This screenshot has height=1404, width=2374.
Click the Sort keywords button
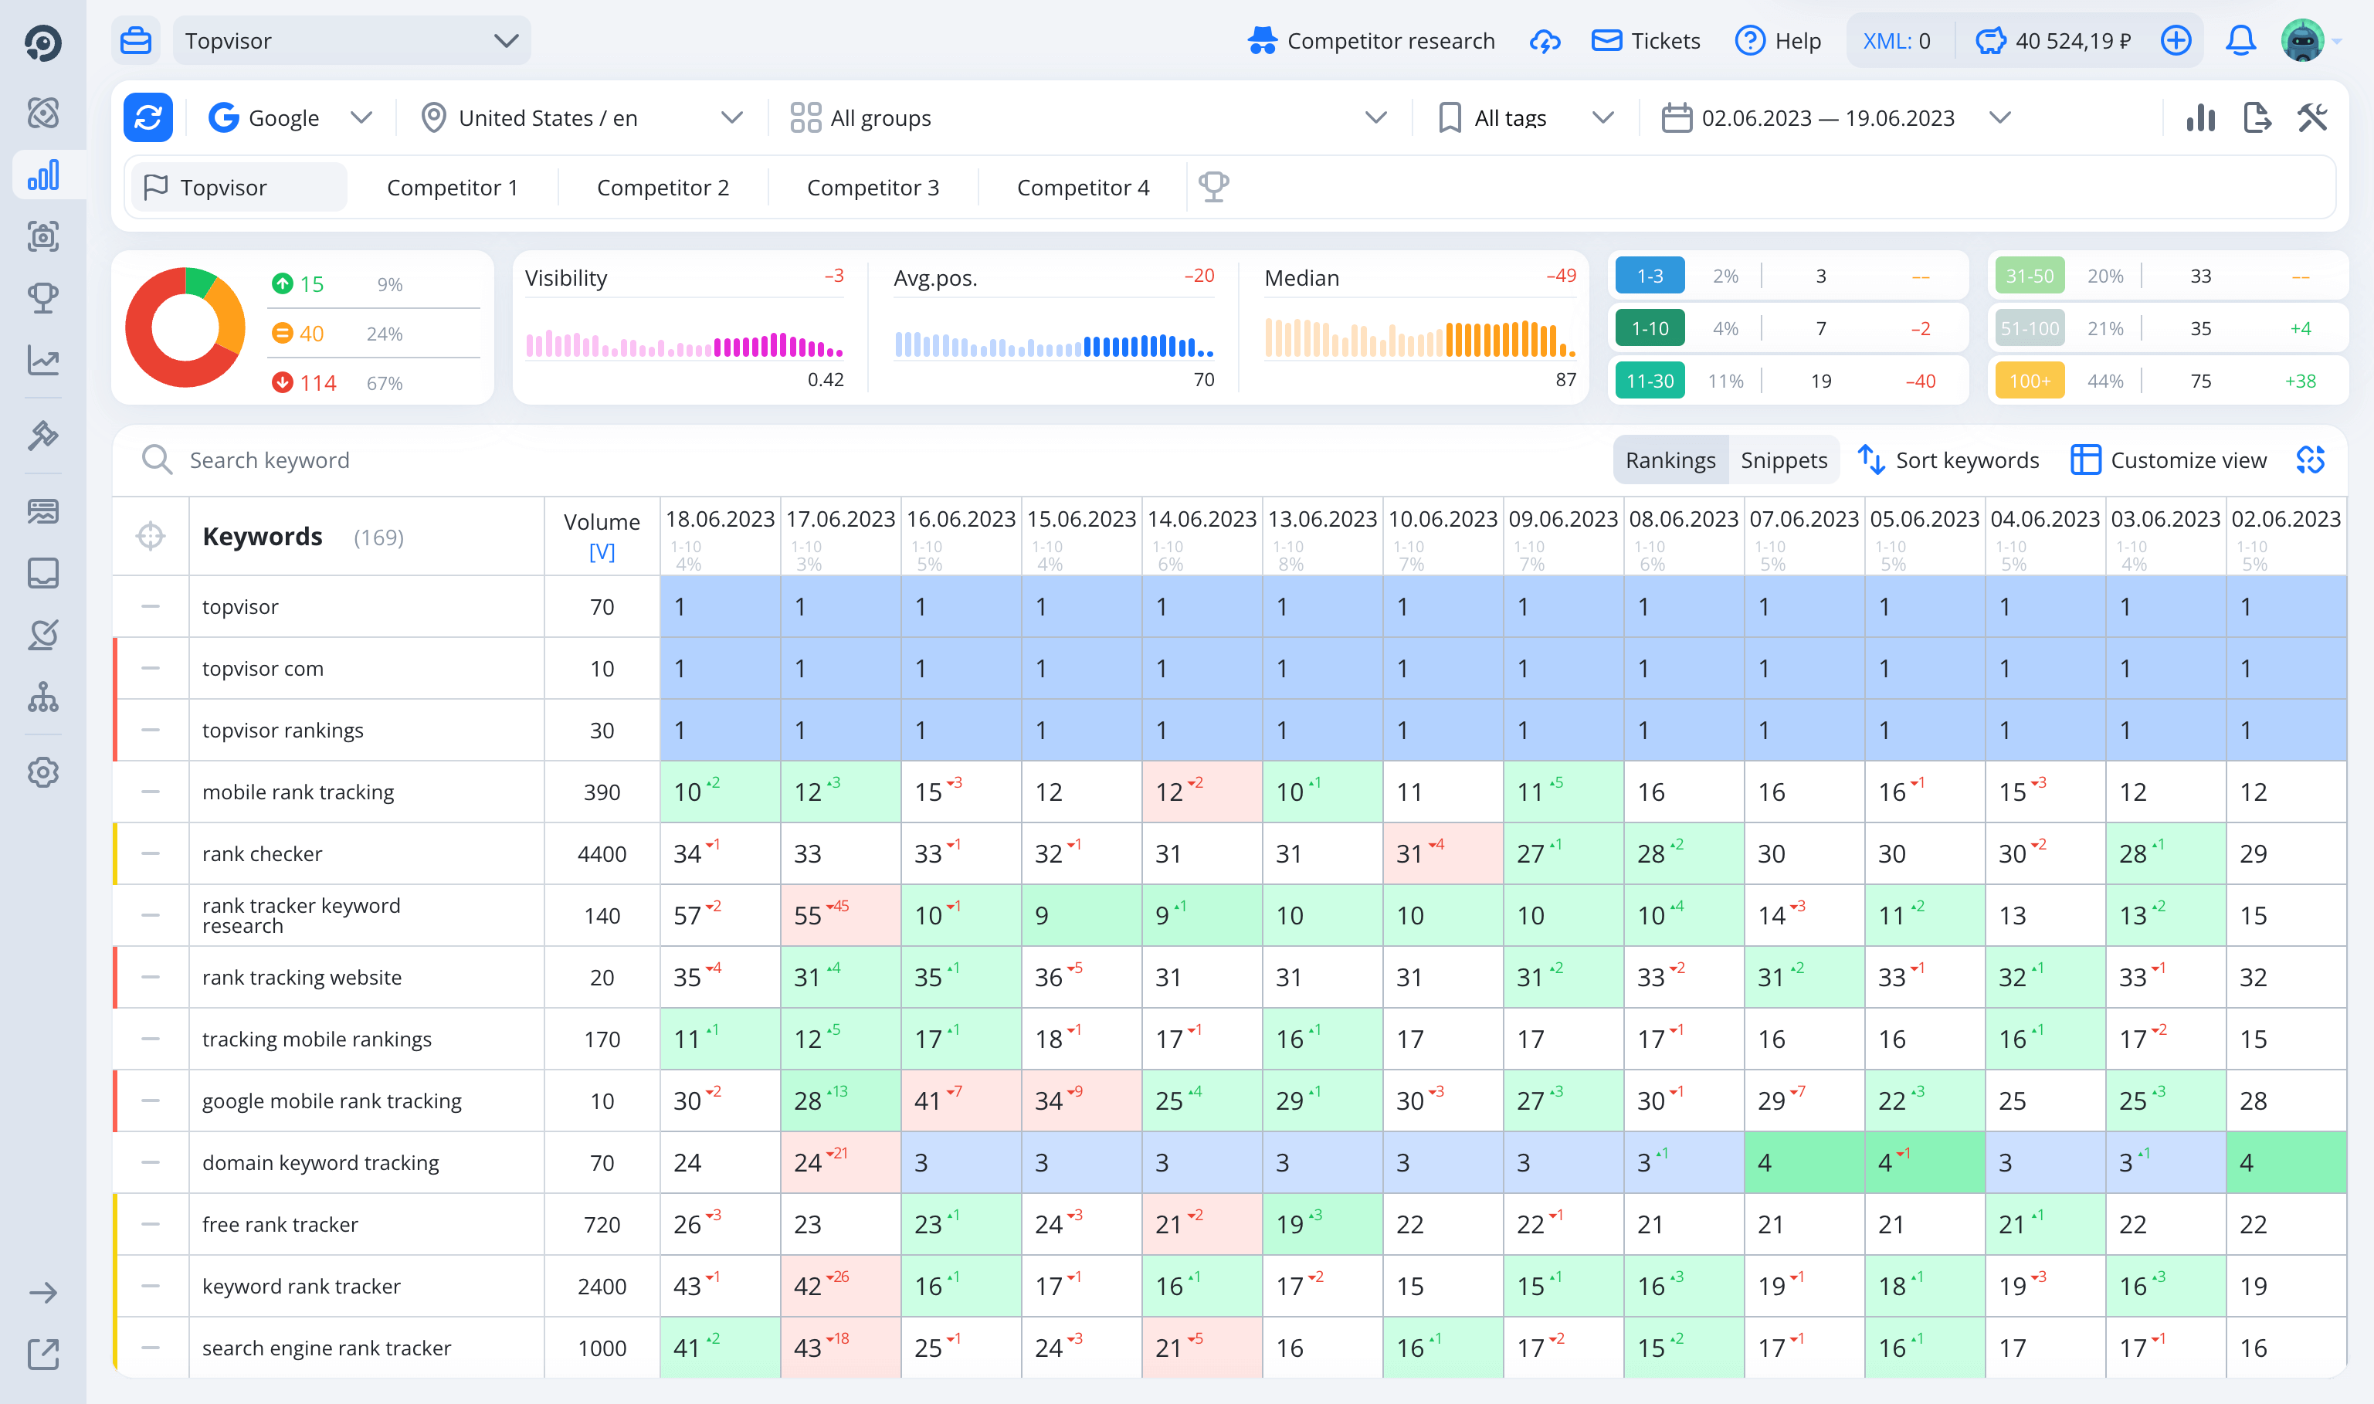(1948, 461)
